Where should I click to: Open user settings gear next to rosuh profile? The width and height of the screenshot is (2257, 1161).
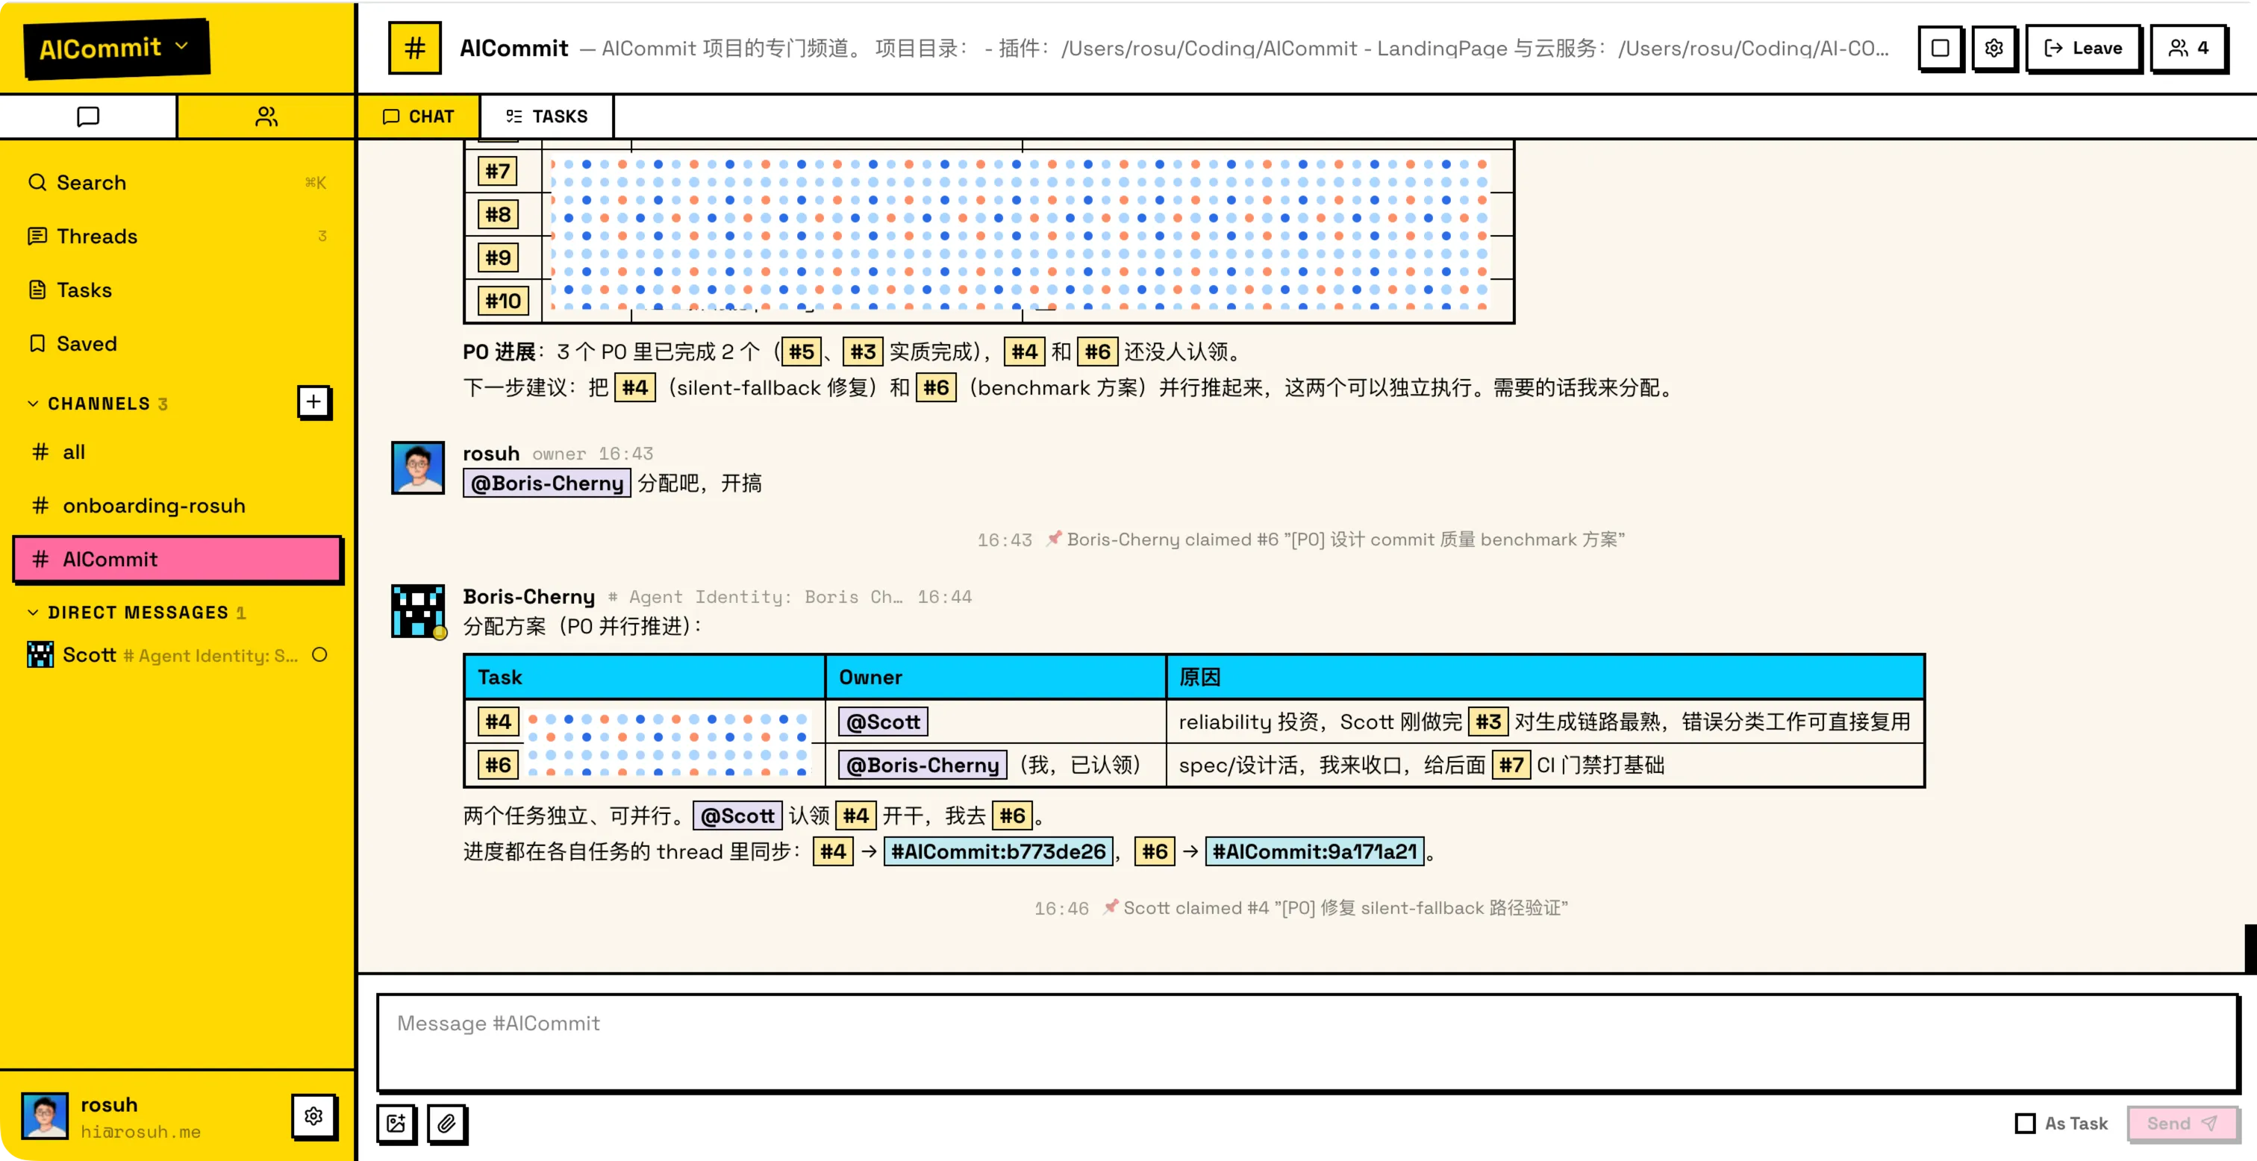tap(313, 1116)
